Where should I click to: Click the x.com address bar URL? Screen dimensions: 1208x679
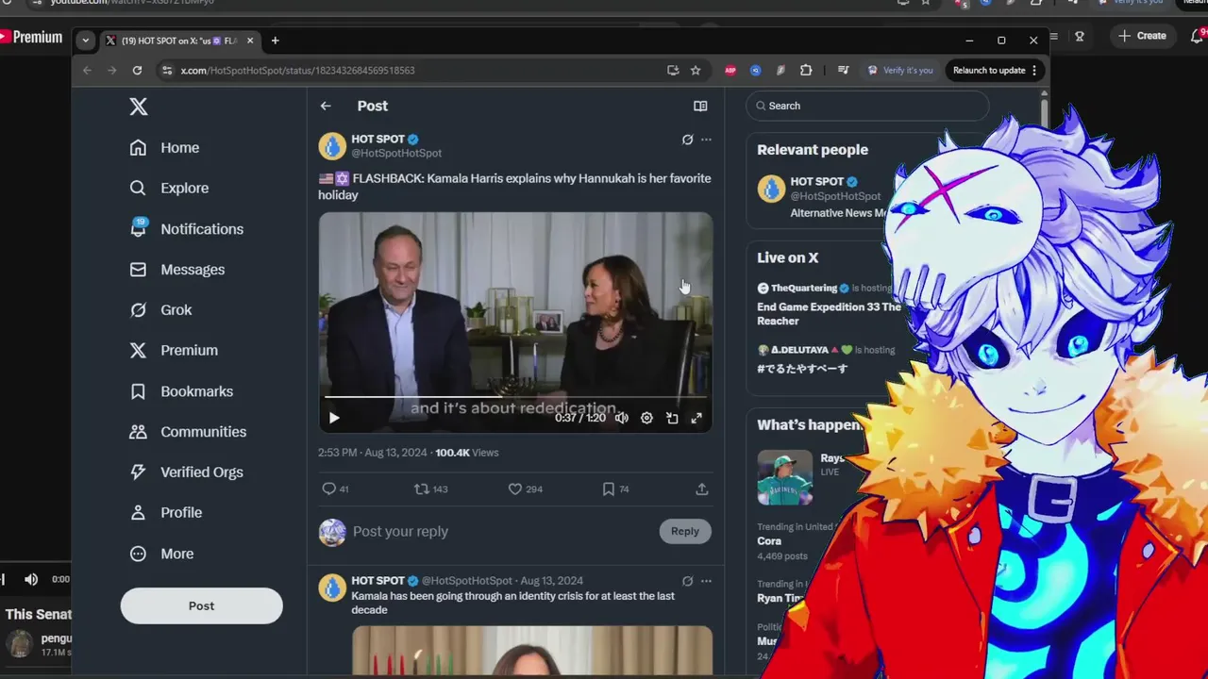pos(297,71)
